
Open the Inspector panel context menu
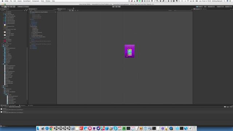click(232, 9)
